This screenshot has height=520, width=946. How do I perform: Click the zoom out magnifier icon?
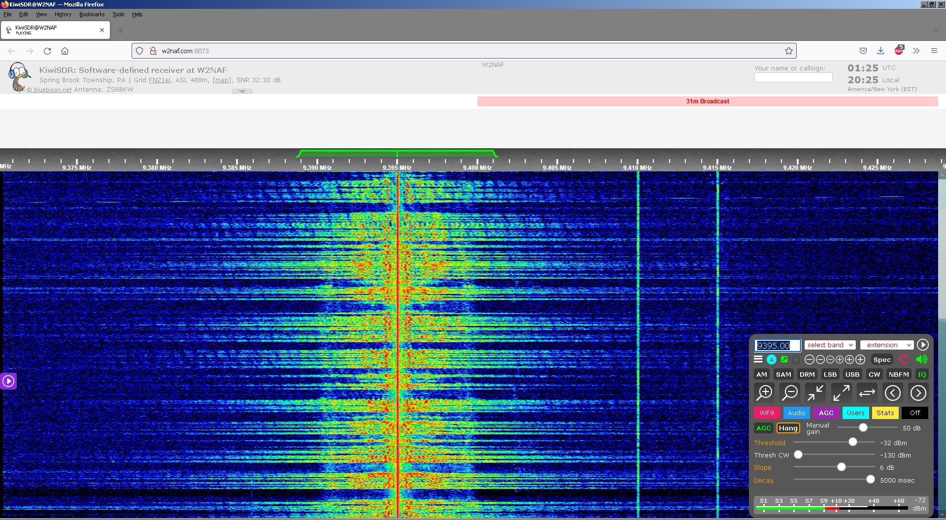pyautogui.click(x=790, y=393)
